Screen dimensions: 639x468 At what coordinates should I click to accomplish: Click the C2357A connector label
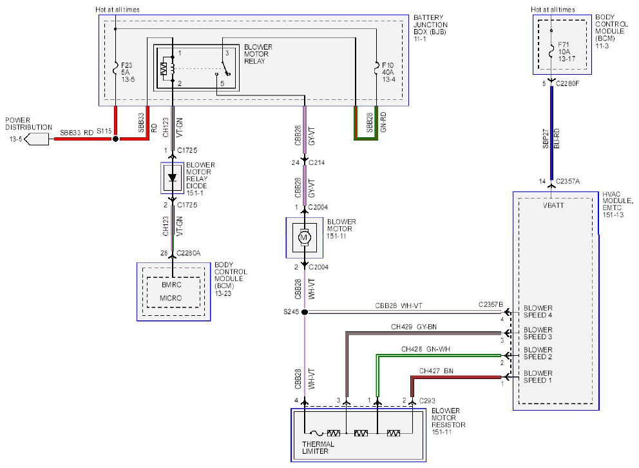tap(567, 181)
